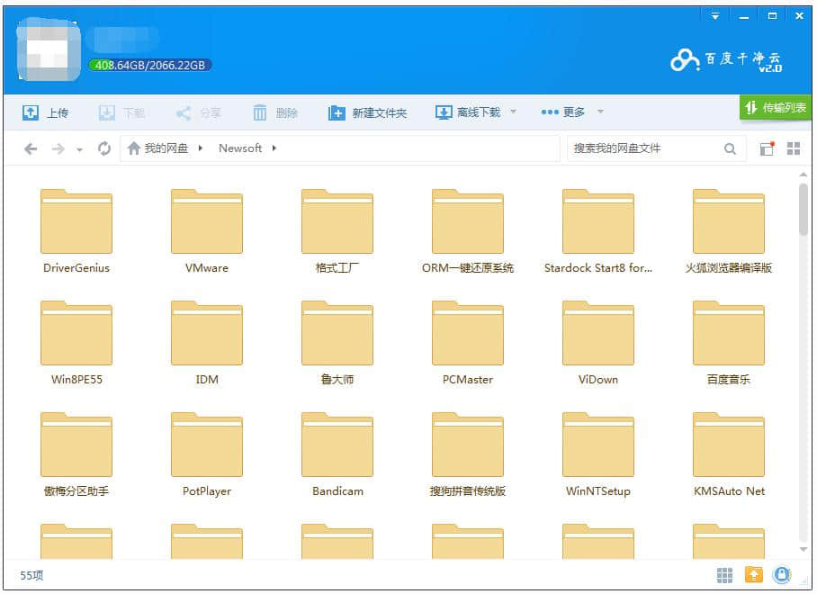Viewport: 817px width, 594px height.
Task: Click the blurred user avatar
Action: click(x=49, y=49)
